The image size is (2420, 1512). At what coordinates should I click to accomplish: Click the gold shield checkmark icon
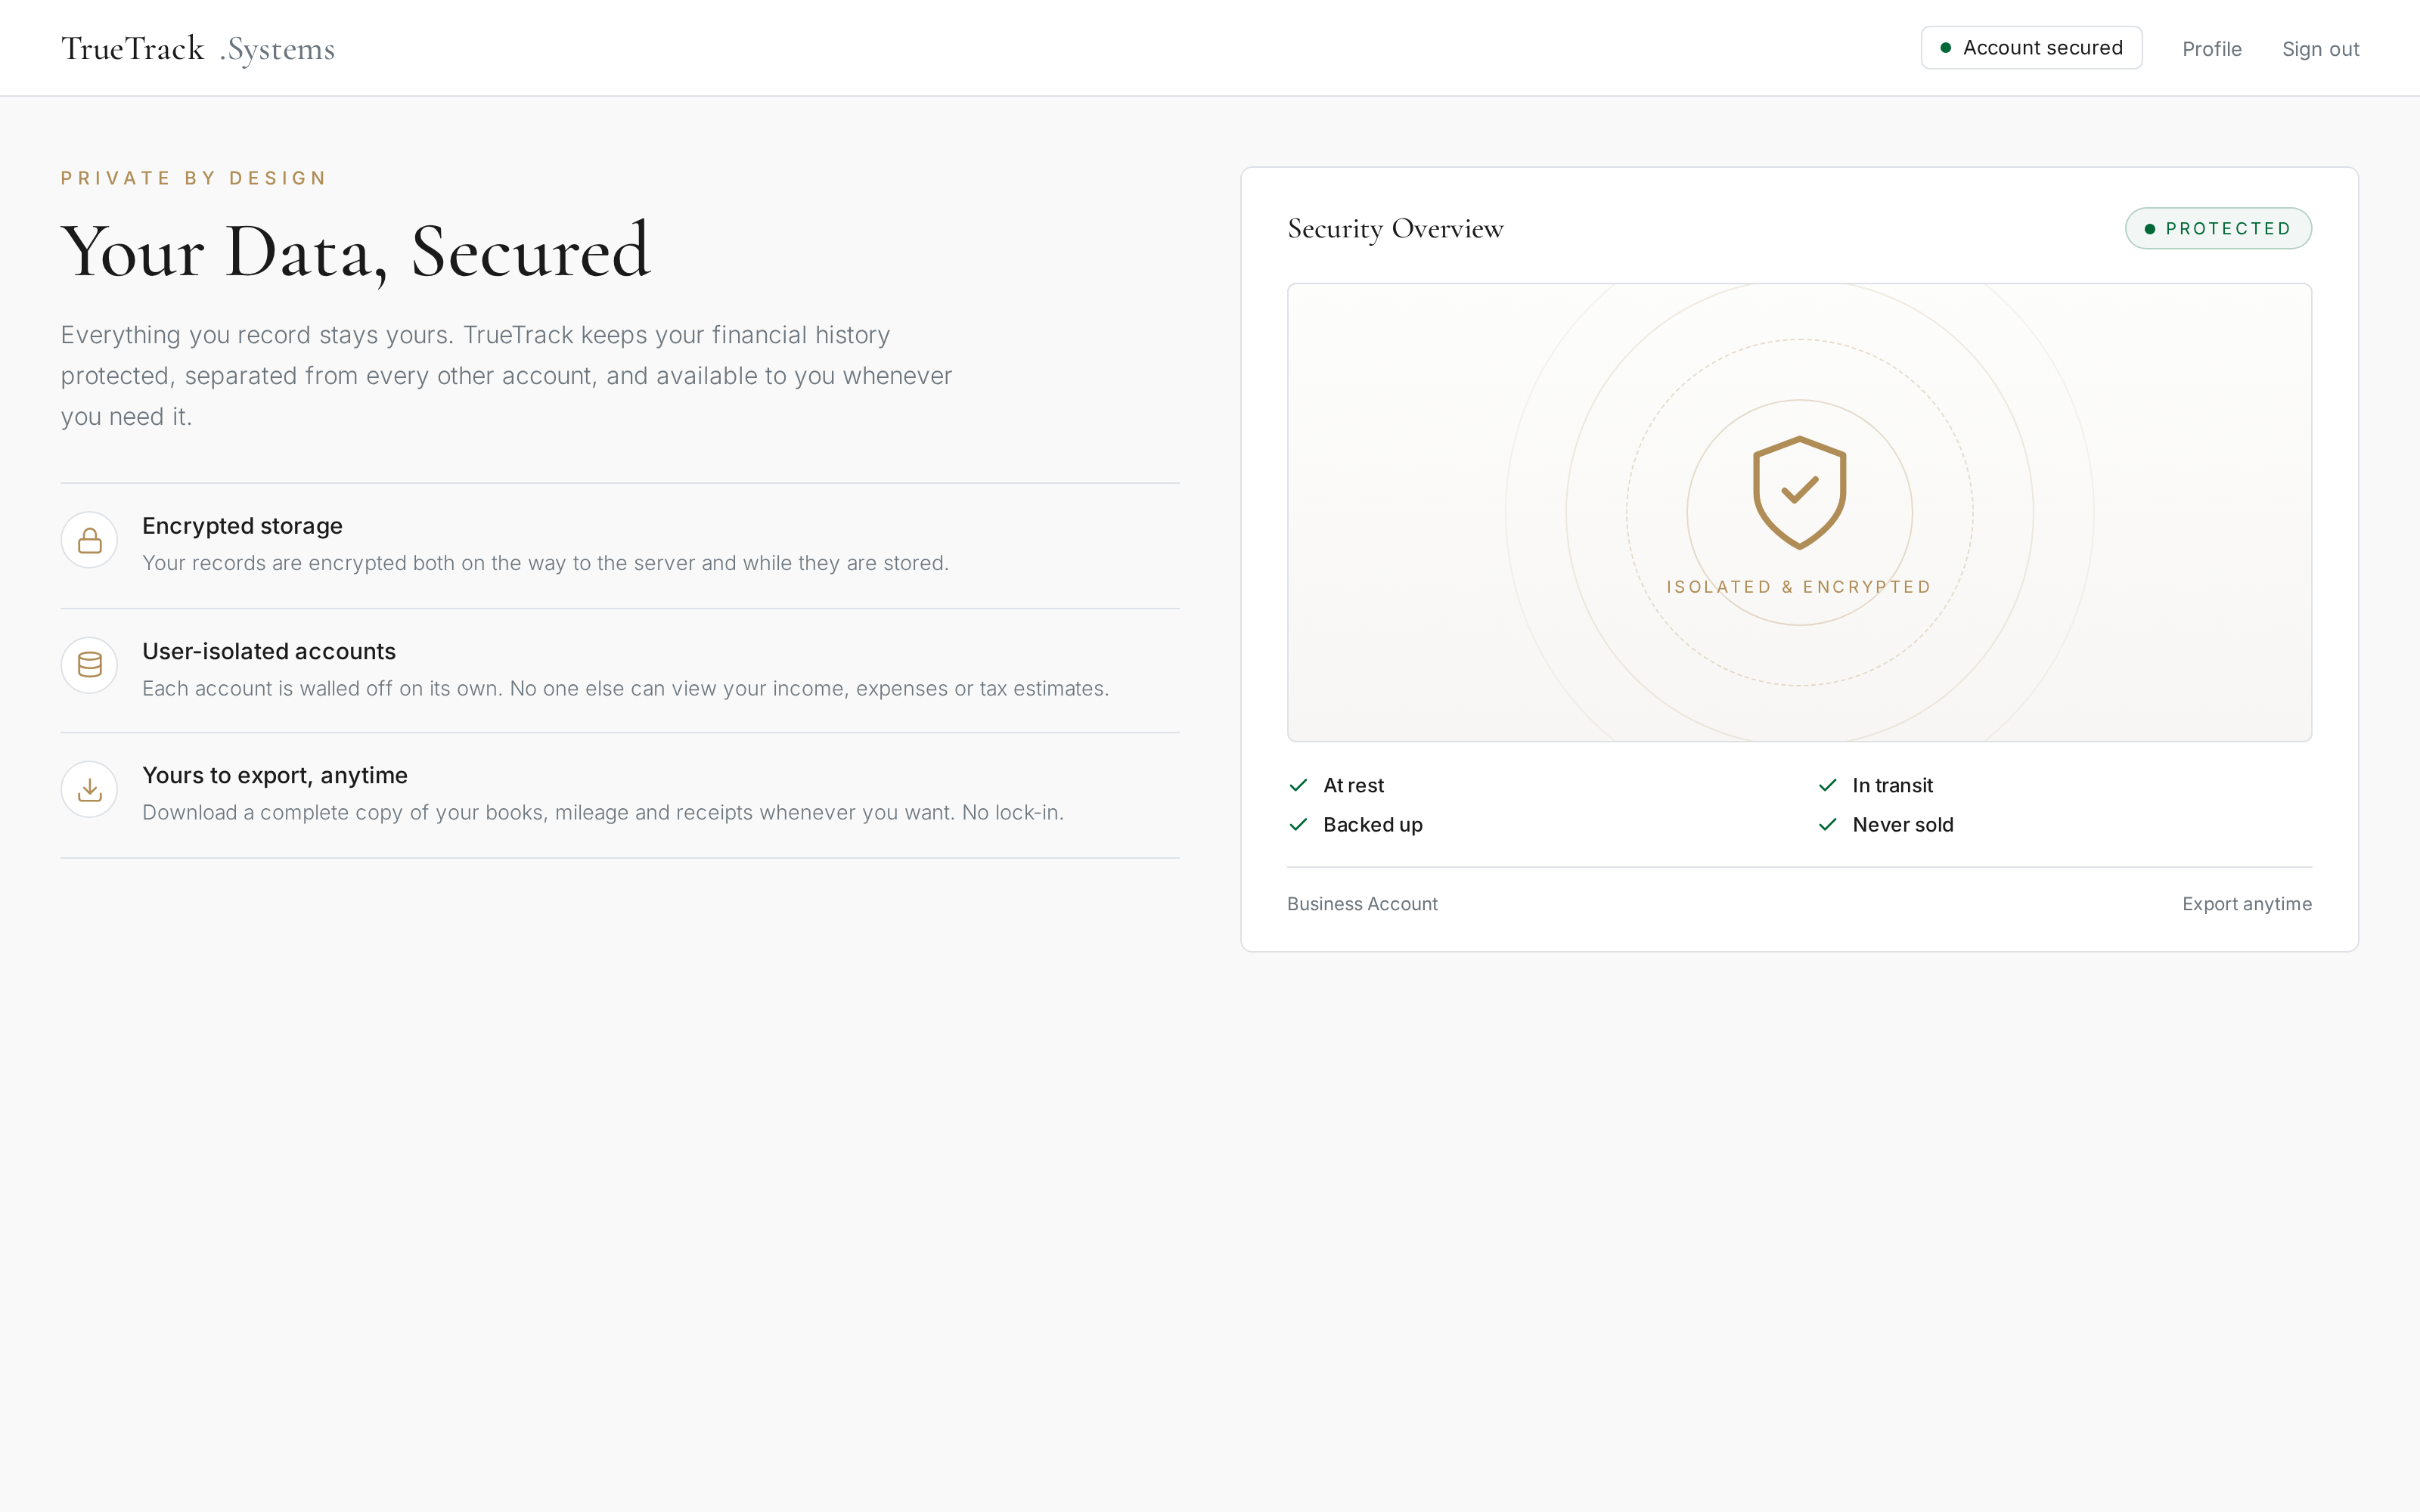pos(1799,492)
